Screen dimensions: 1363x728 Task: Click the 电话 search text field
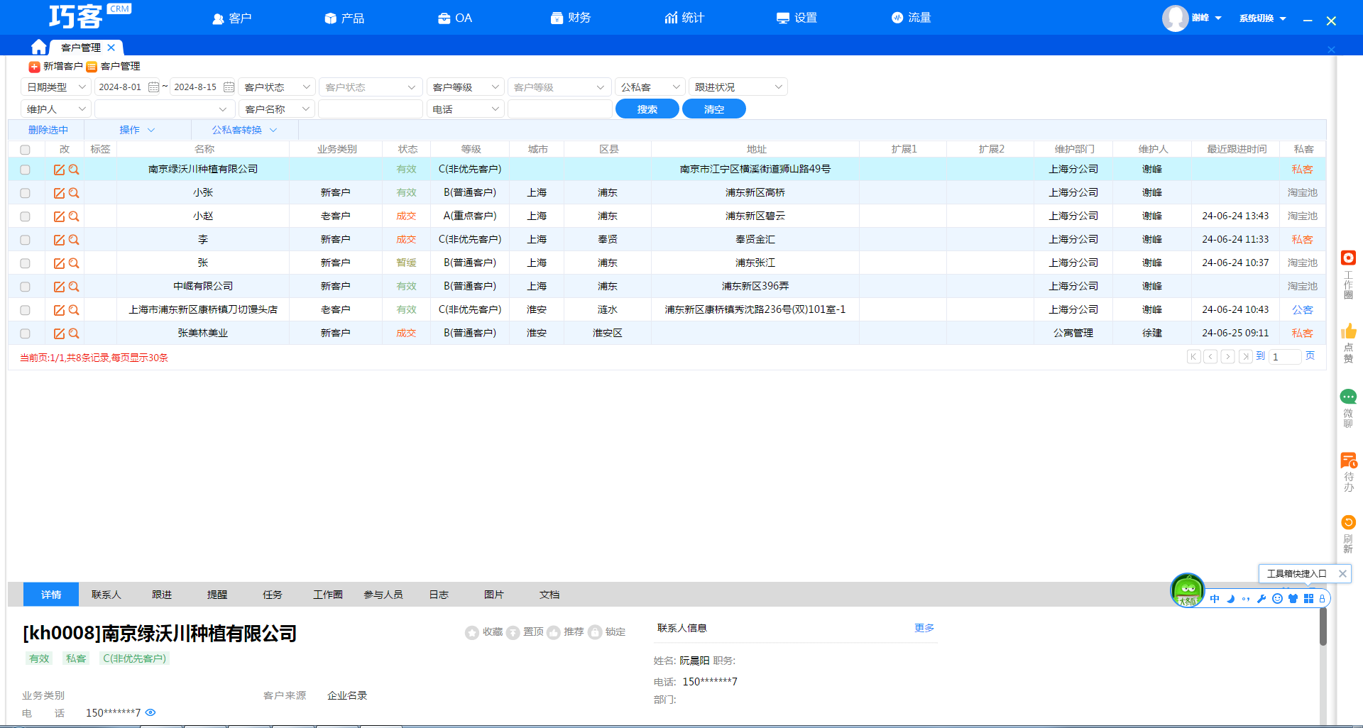click(x=560, y=109)
